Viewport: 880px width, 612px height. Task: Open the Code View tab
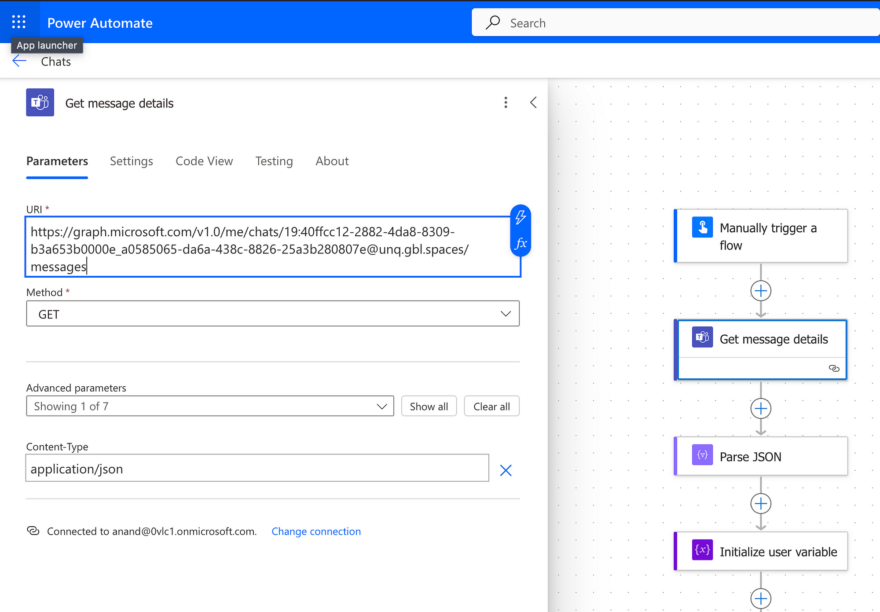[x=204, y=161]
